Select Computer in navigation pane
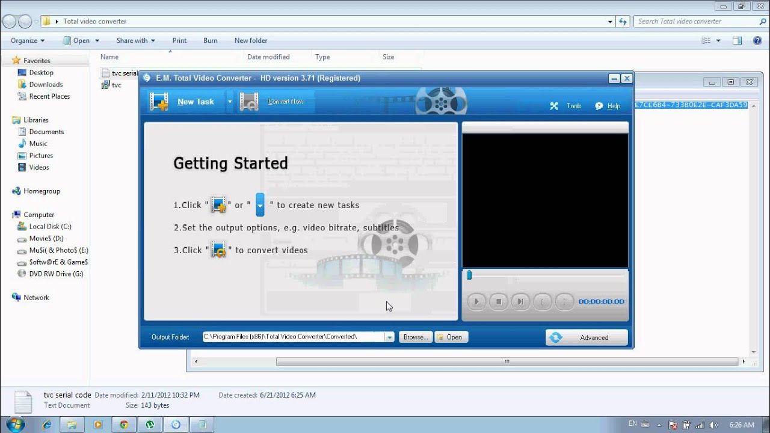The height and width of the screenshot is (433, 770). (x=38, y=215)
